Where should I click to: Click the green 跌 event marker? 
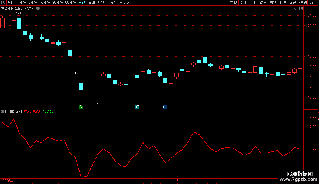pos(81,107)
